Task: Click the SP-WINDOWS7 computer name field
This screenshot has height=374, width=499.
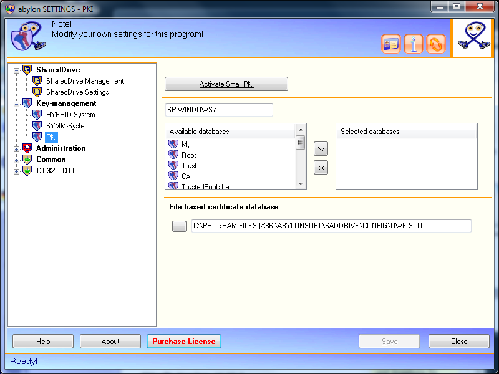Action: 219,110
